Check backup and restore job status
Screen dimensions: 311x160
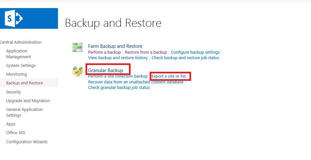point(185,58)
